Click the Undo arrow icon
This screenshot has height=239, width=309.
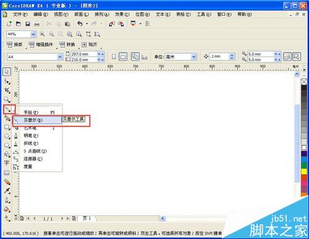coord(80,24)
